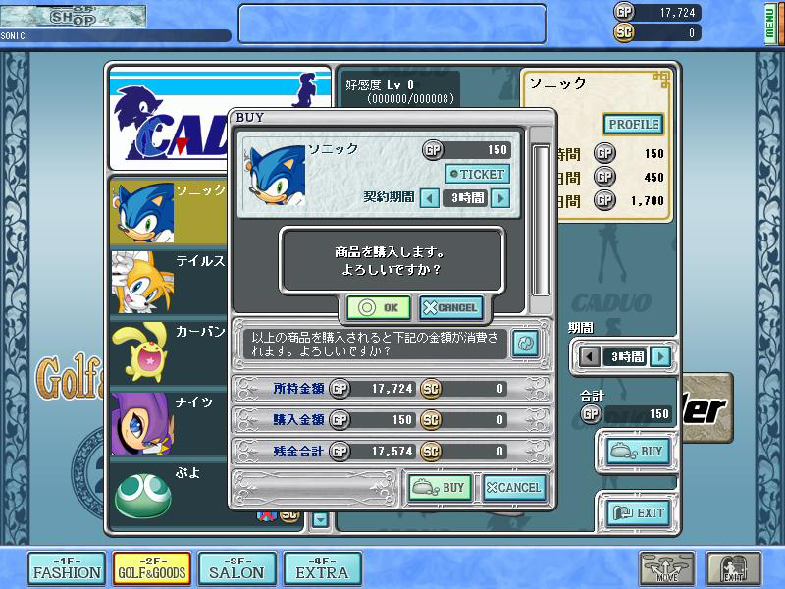This screenshot has height=589, width=785.
Task: Click the empty message box in the top bar
Action: [392, 24]
